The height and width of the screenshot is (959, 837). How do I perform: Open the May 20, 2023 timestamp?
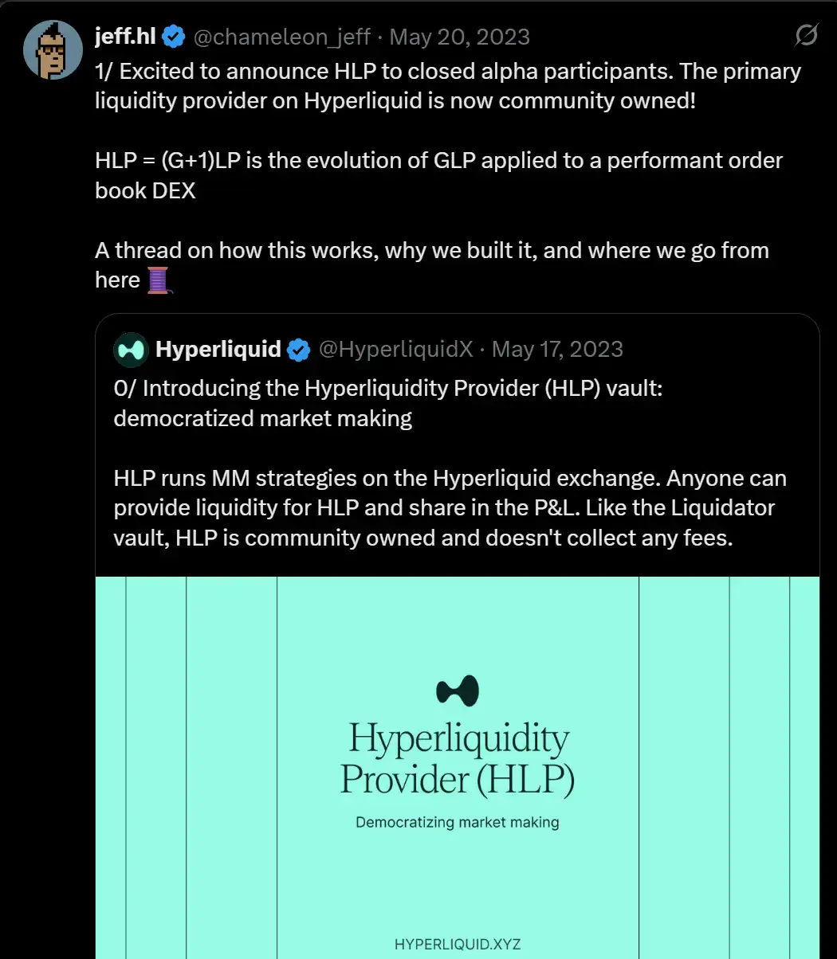tap(459, 37)
